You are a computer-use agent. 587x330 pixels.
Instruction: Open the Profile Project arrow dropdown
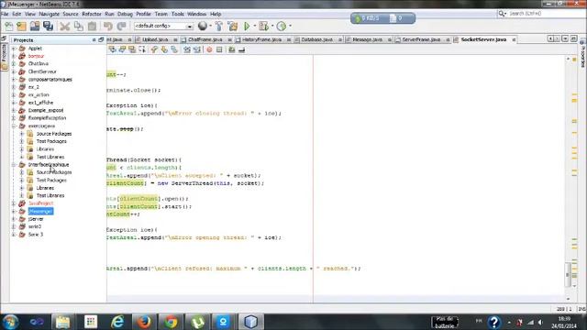tap(290, 26)
